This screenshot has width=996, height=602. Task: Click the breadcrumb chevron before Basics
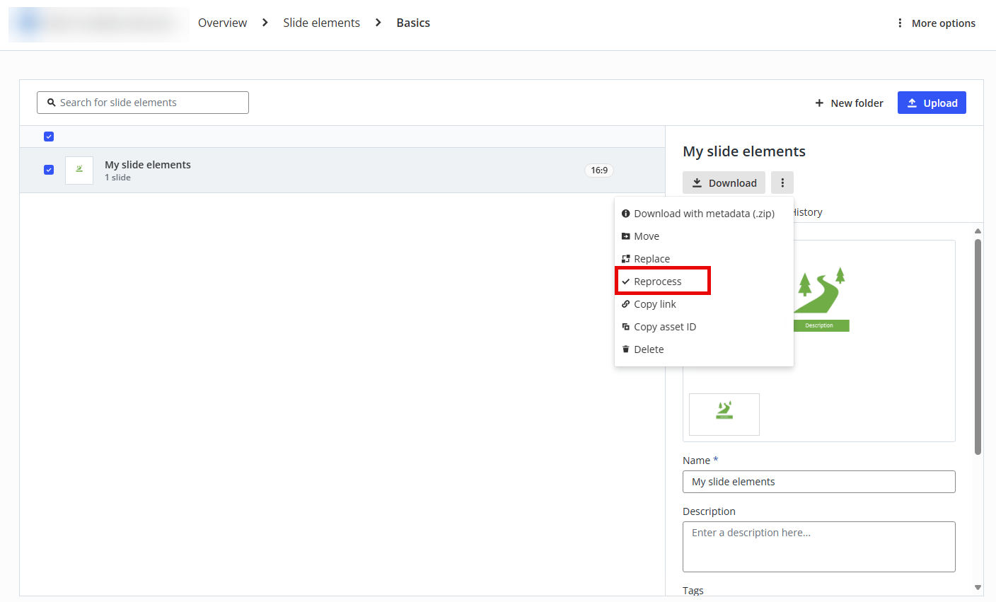coord(378,23)
